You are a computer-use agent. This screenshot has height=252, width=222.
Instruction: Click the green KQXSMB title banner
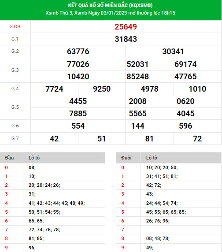(111, 10)
